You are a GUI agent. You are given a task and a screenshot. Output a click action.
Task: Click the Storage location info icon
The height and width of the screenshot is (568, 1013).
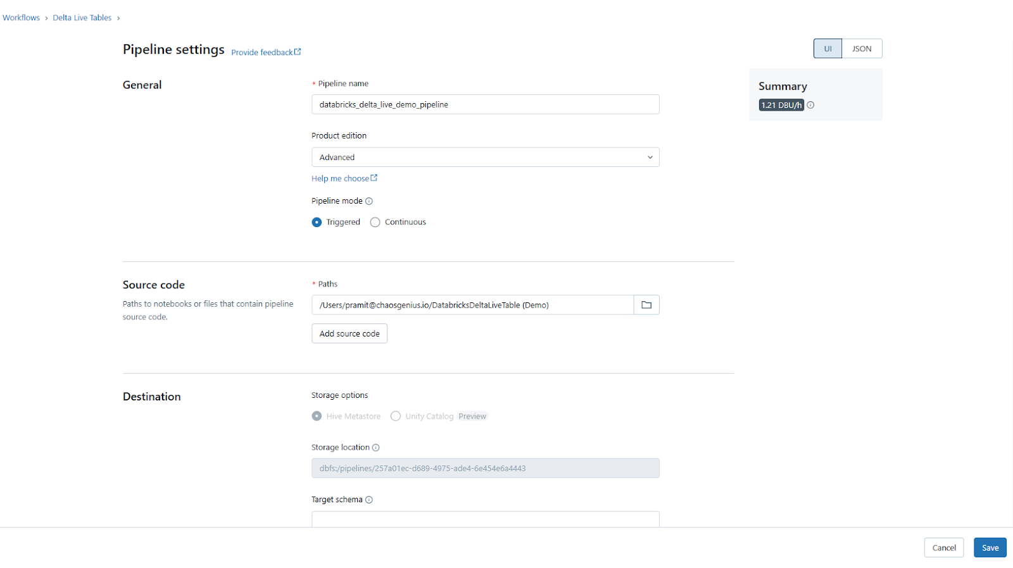[x=377, y=447]
